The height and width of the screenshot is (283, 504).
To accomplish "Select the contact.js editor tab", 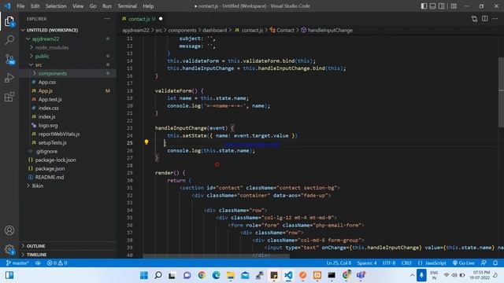I will tap(142, 19).
